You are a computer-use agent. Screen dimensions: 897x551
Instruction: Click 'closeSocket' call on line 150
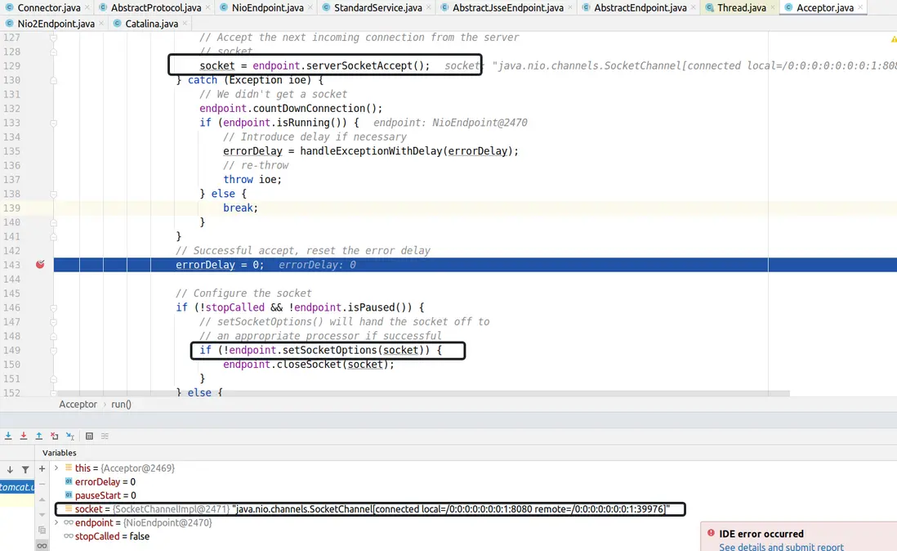coord(309,365)
